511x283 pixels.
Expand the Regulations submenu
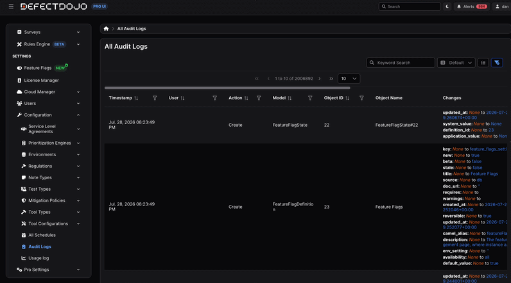pos(51,166)
